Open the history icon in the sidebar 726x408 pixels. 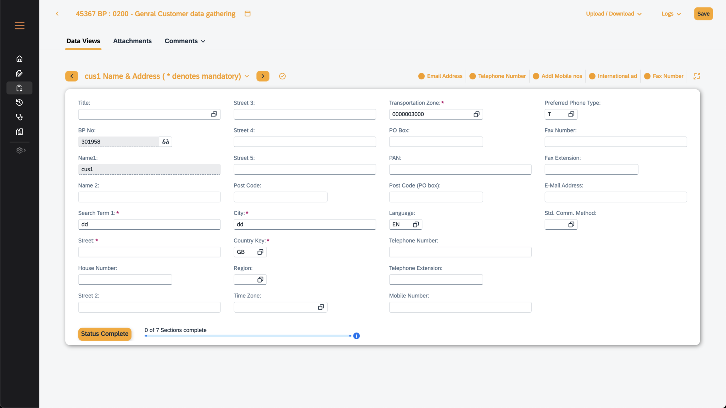pyautogui.click(x=19, y=102)
